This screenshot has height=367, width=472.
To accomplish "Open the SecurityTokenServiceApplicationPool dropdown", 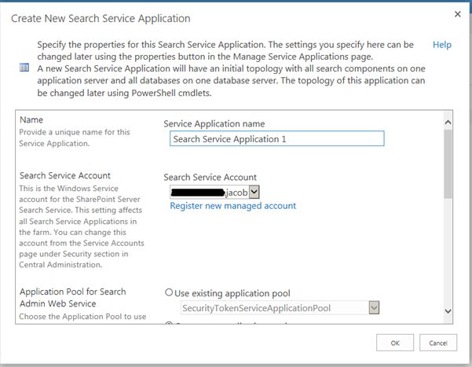I will [x=374, y=307].
